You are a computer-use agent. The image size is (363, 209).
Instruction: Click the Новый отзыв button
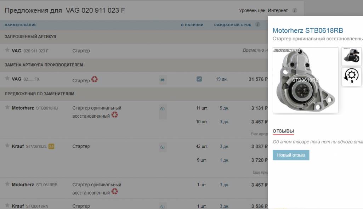[291, 155]
